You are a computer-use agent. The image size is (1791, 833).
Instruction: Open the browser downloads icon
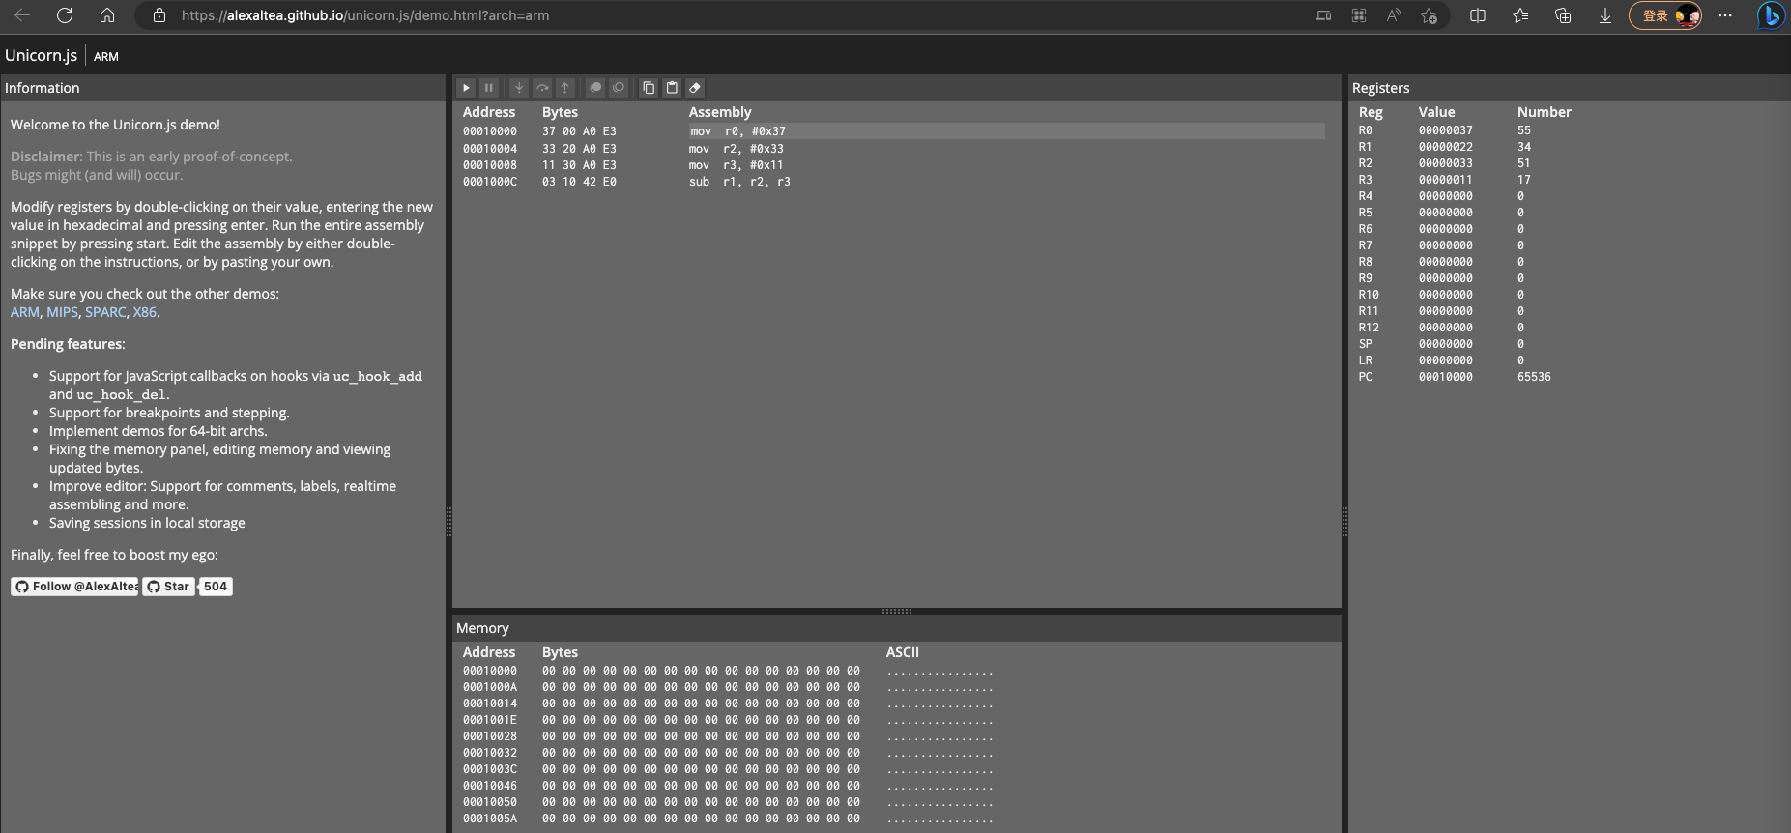point(1604,15)
